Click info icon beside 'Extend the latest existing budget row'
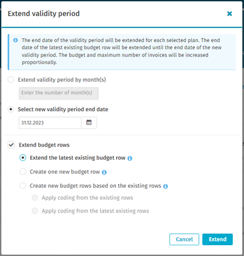The height and width of the screenshot is (256, 244). point(130,158)
